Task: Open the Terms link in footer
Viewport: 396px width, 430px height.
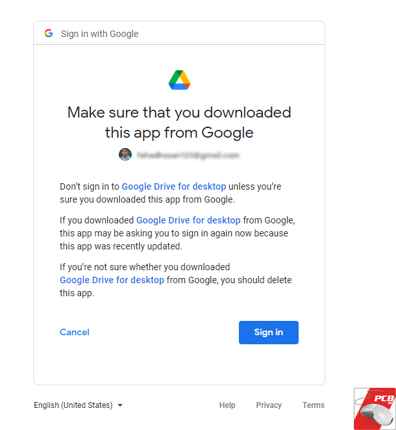Action: click(314, 405)
